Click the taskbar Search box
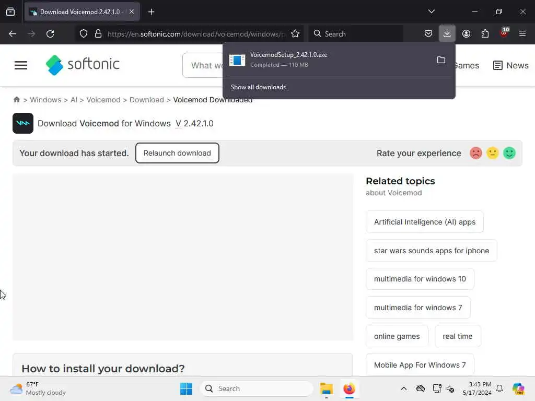Viewport: 535px width, 401px height. coord(257,388)
